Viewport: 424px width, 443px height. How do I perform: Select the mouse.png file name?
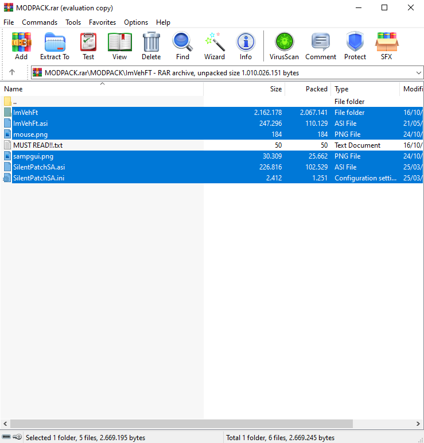pyautogui.click(x=30, y=134)
